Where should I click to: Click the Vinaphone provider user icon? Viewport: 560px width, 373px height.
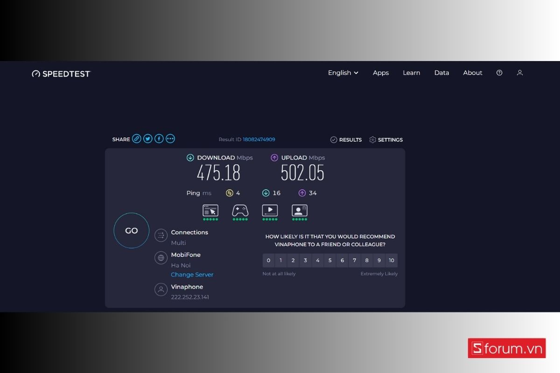click(x=161, y=290)
